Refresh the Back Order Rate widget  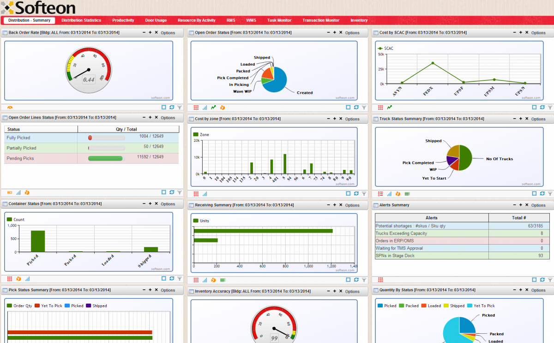(171, 107)
